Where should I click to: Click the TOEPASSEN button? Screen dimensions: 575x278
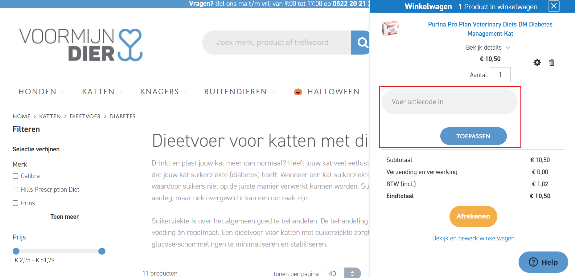pyautogui.click(x=474, y=136)
